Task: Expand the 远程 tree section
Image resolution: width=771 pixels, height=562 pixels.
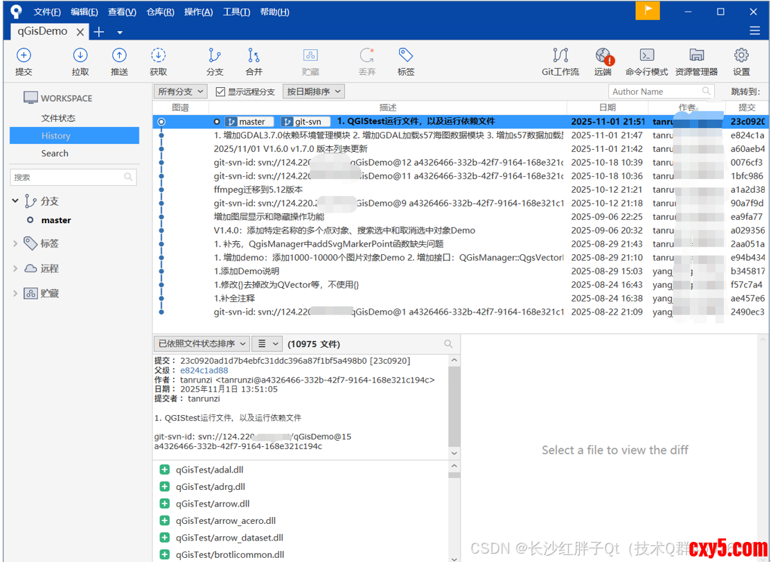Action: [15, 269]
